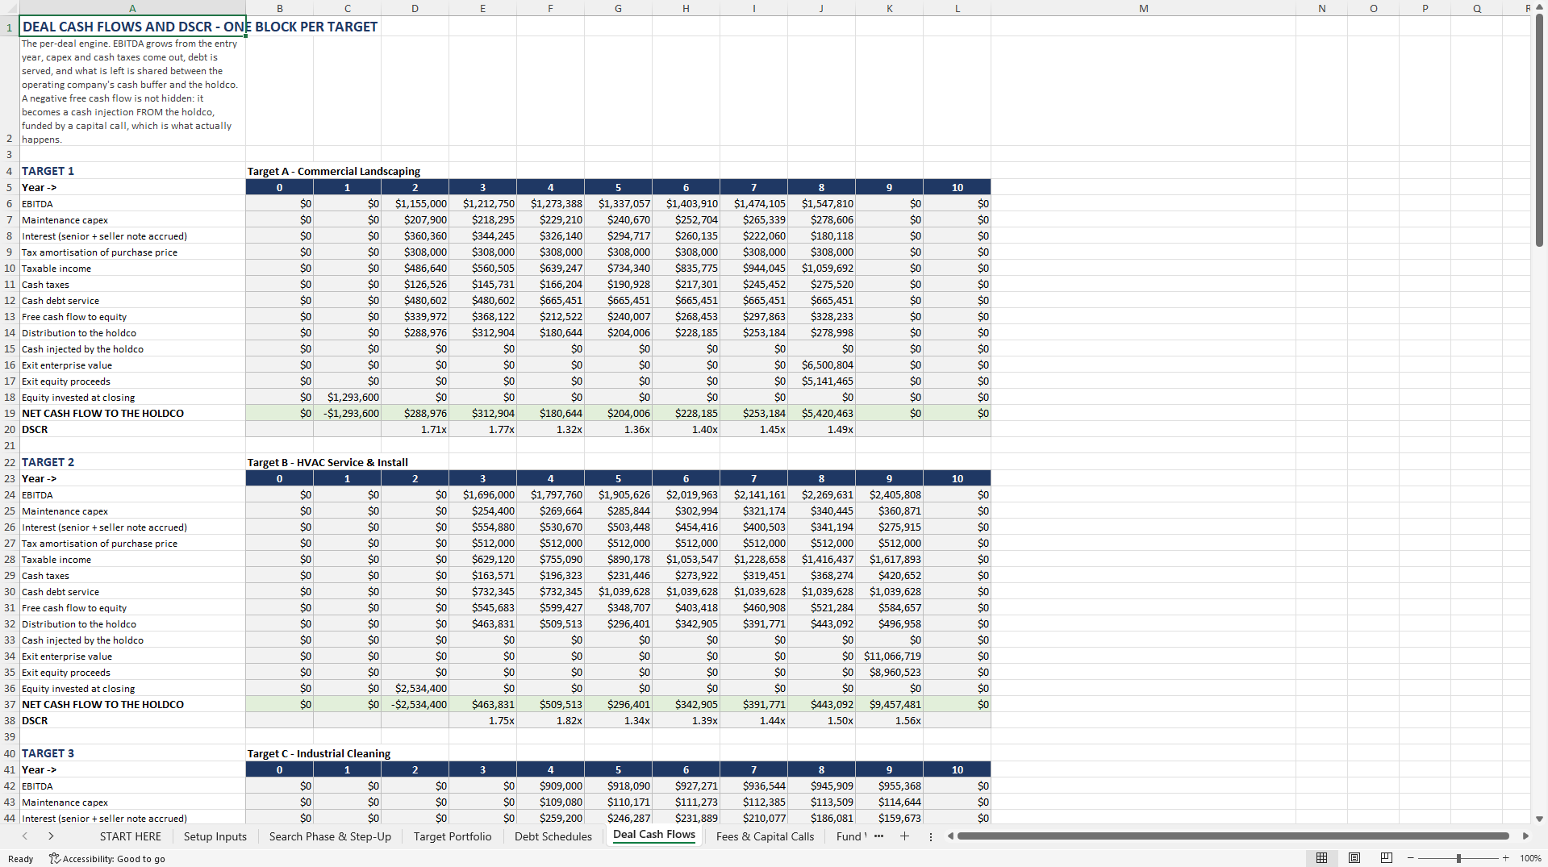Select Target B net cash flow $9,457,481
The width and height of the screenshot is (1548, 867).
tap(889, 704)
